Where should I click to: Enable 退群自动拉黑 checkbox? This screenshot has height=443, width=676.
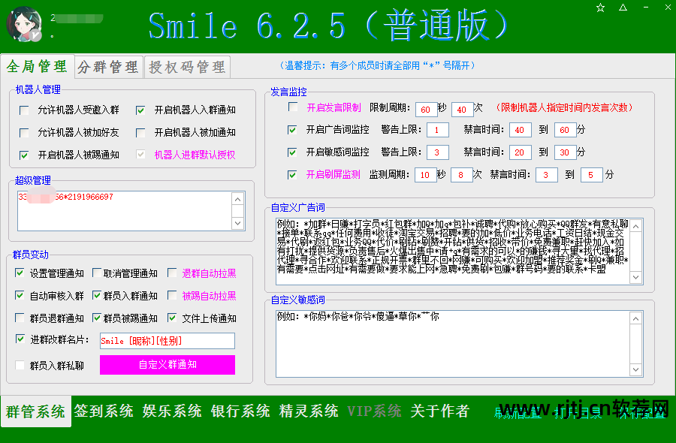tap(172, 273)
